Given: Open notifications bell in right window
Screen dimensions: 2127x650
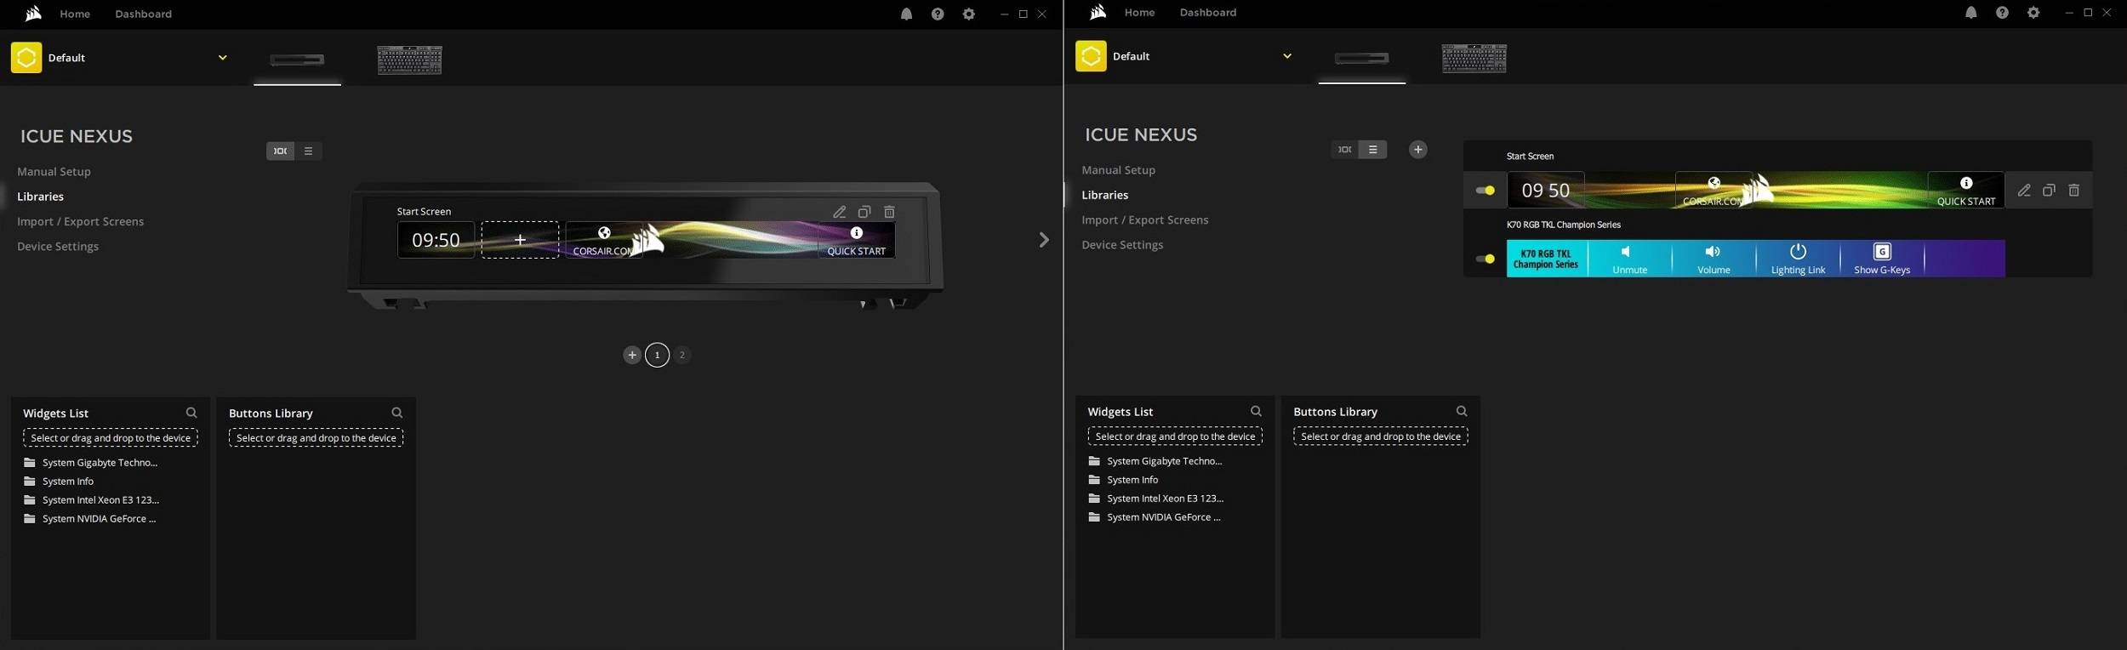Looking at the screenshot, I should click(1970, 13).
